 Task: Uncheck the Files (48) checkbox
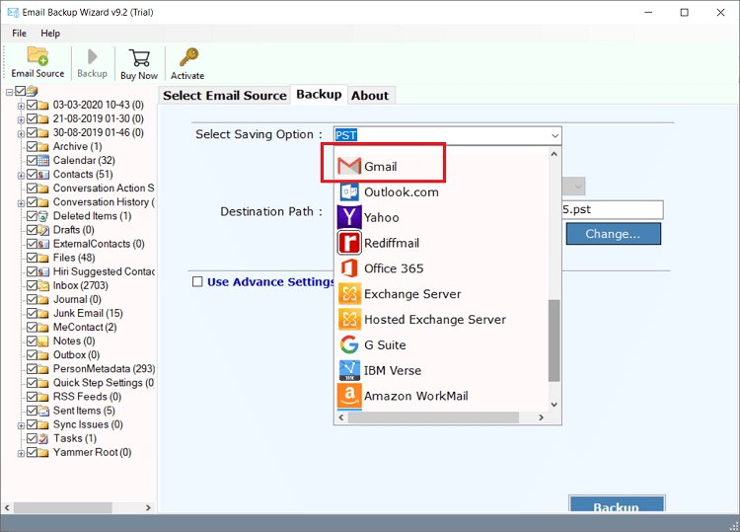tap(32, 258)
